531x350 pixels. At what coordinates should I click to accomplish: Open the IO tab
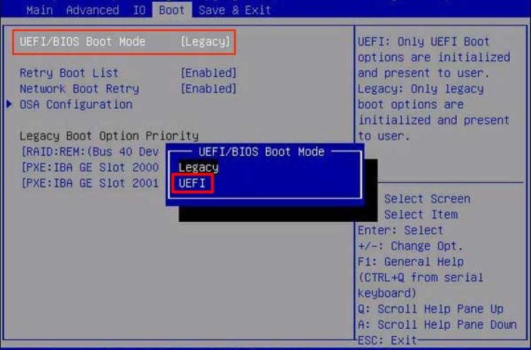coord(139,10)
